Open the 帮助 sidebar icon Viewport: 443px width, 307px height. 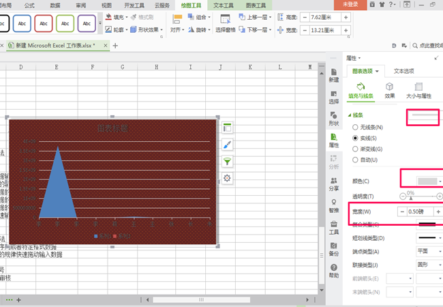(x=334, y=271)
